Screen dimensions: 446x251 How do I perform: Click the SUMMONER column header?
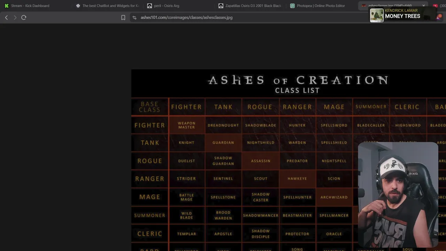[371, 107]
